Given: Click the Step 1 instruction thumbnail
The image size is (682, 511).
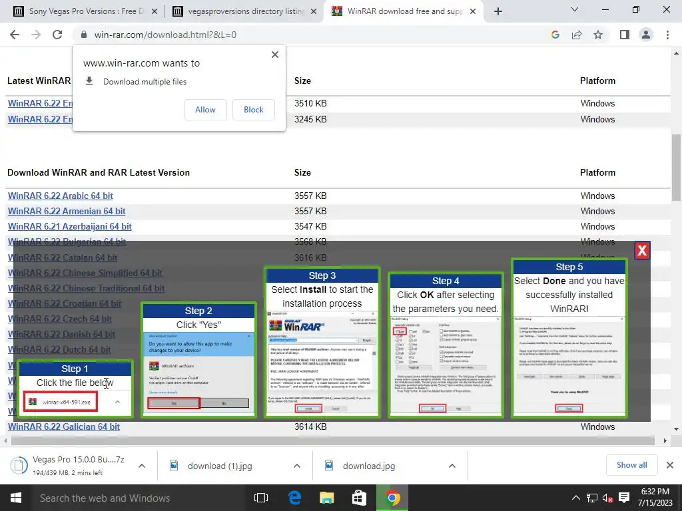Looking at the screenshot, I should [x=75, y=389].
